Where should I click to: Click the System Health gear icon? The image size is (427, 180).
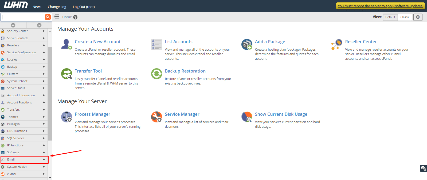(3, 167)
